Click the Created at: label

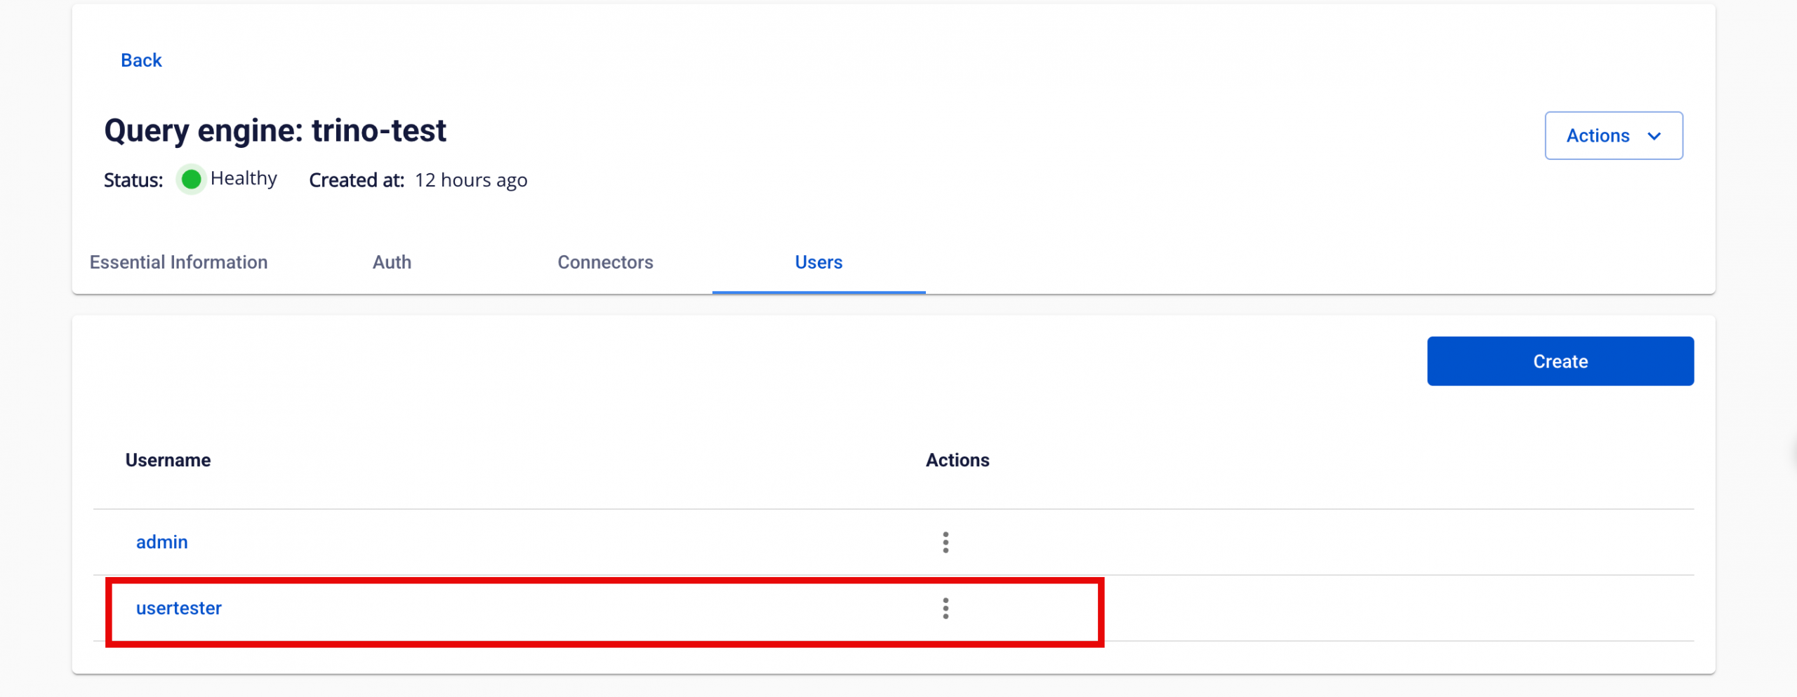click(357, 180)
